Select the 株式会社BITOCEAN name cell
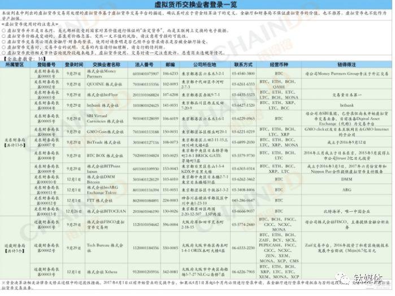The image size is (395, 296). coord(106,211)
